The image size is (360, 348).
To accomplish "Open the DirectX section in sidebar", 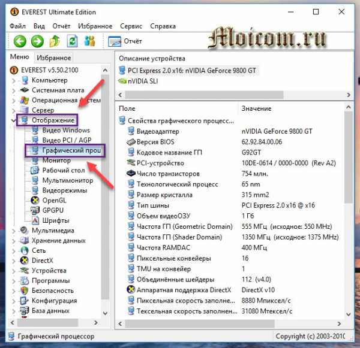I will (41, 261).
